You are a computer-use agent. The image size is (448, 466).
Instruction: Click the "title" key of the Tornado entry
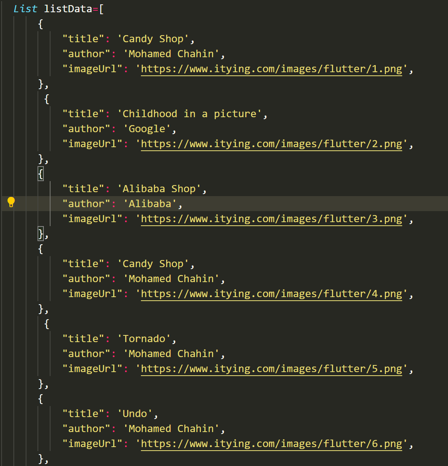[83, 339]
